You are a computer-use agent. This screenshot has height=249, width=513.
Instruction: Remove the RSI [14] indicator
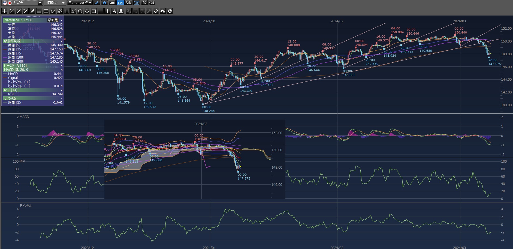tap(62, 90)
